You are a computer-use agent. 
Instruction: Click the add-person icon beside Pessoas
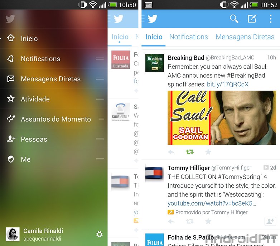11,139
